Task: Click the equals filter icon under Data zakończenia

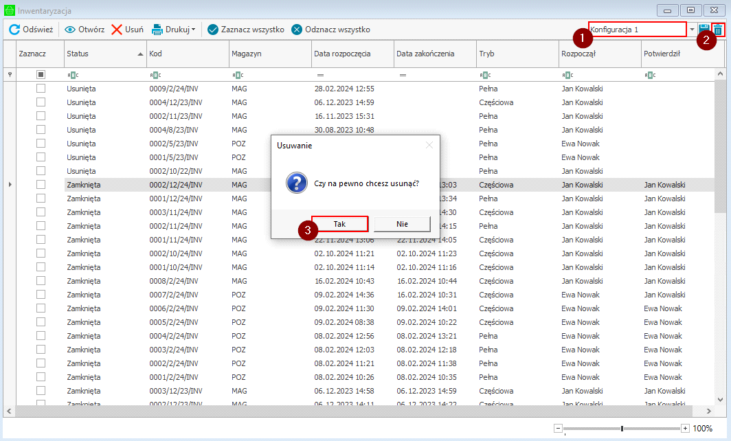Action: click(403, 75)
